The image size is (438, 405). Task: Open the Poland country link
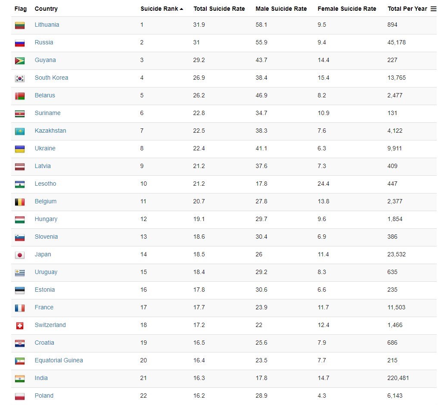click(44, 396)
